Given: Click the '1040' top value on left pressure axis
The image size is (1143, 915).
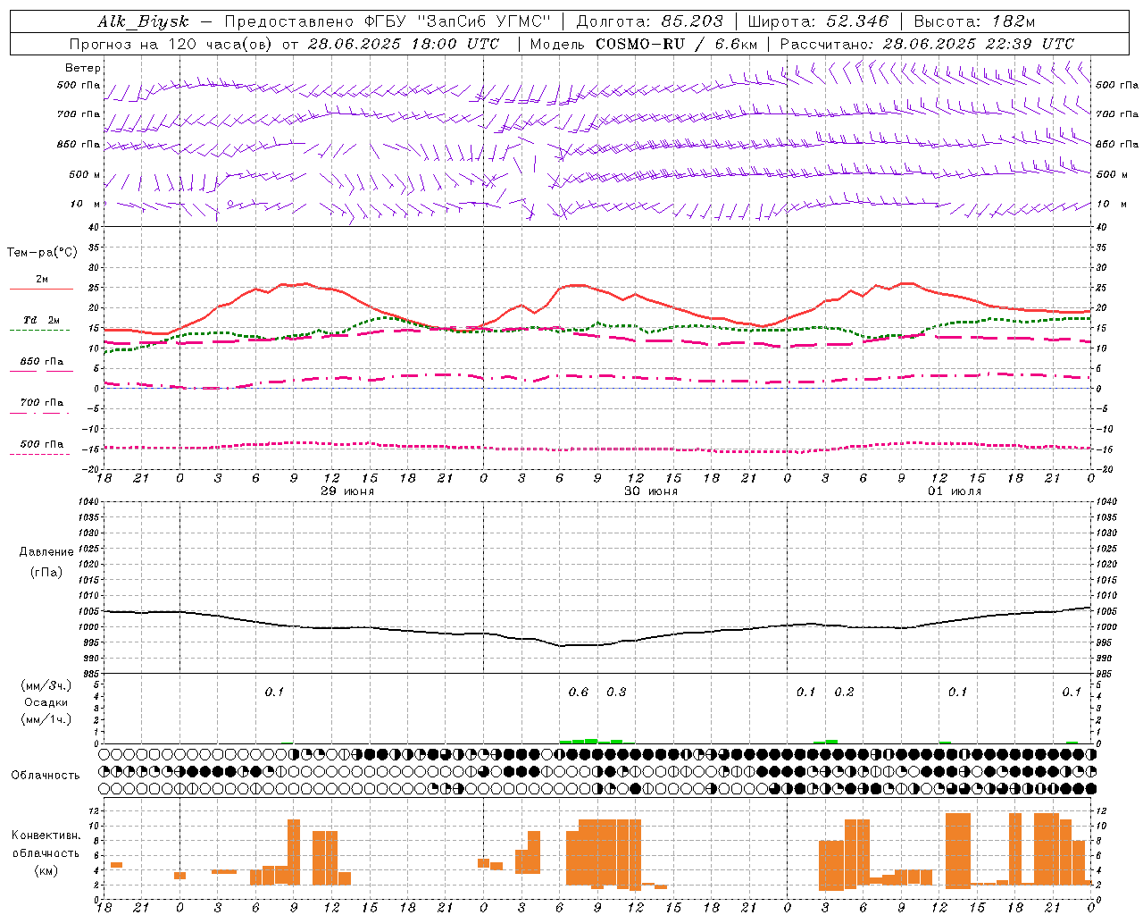Looking at the screenshot, I should [x=90, y=502].
